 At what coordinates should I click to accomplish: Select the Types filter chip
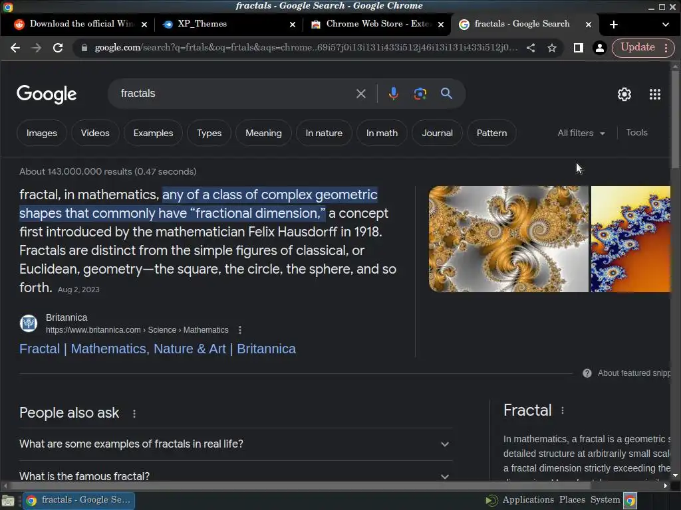[209, 133]
